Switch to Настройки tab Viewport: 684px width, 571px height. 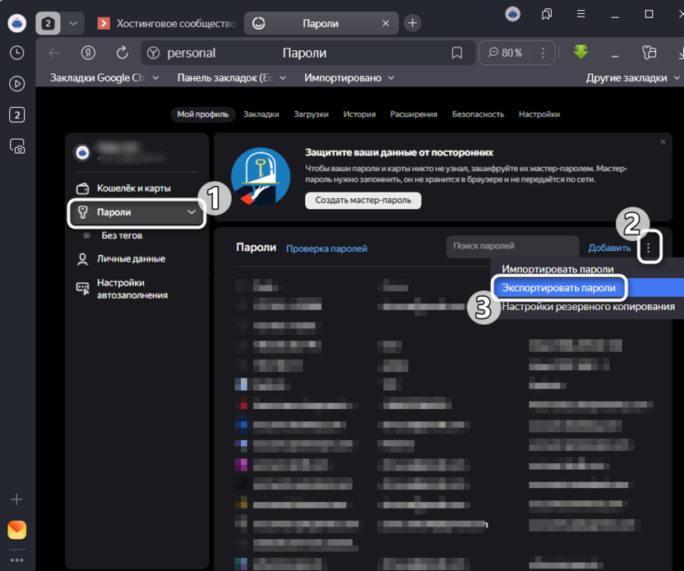pos(539,114)
